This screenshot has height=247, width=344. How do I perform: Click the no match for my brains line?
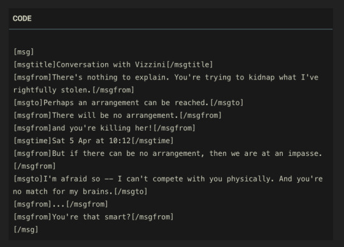coord(80,192)
